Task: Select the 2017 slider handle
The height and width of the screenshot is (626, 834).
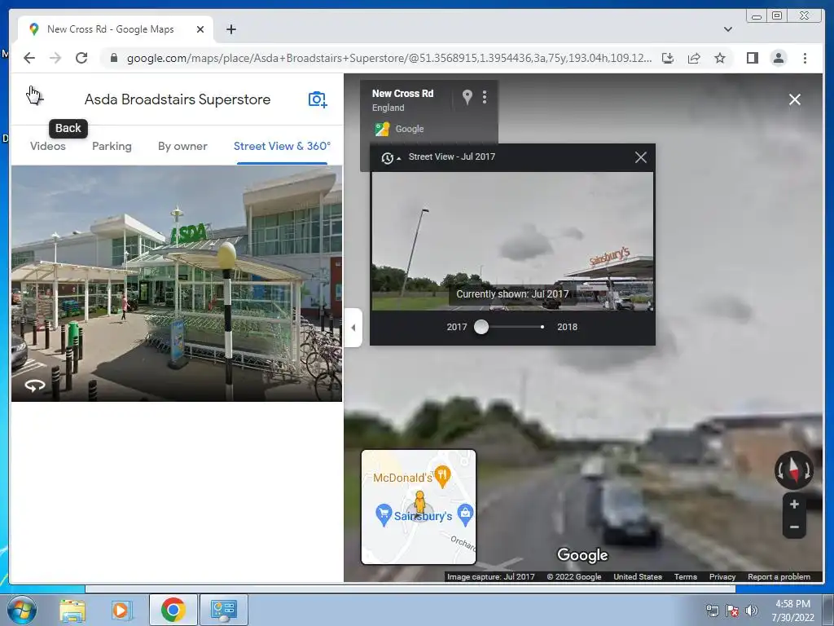Action: click(481, 327)
